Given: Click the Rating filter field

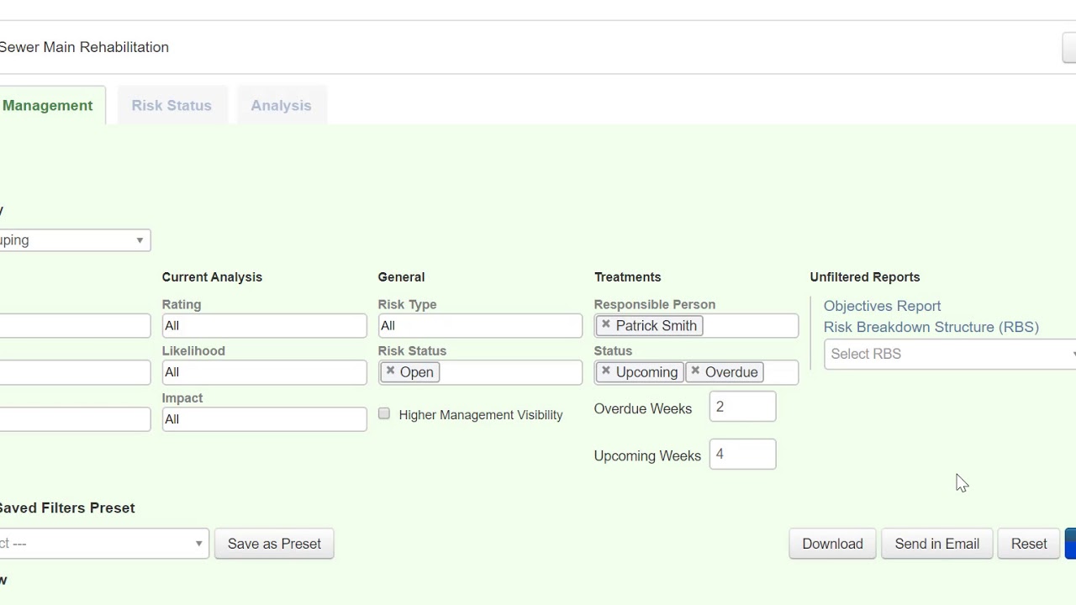Looking at the screenshot, I should [264, 325].
